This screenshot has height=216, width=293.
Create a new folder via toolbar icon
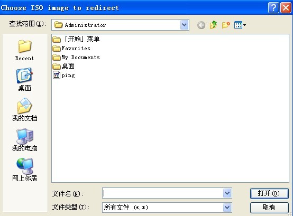coord(226,25)
